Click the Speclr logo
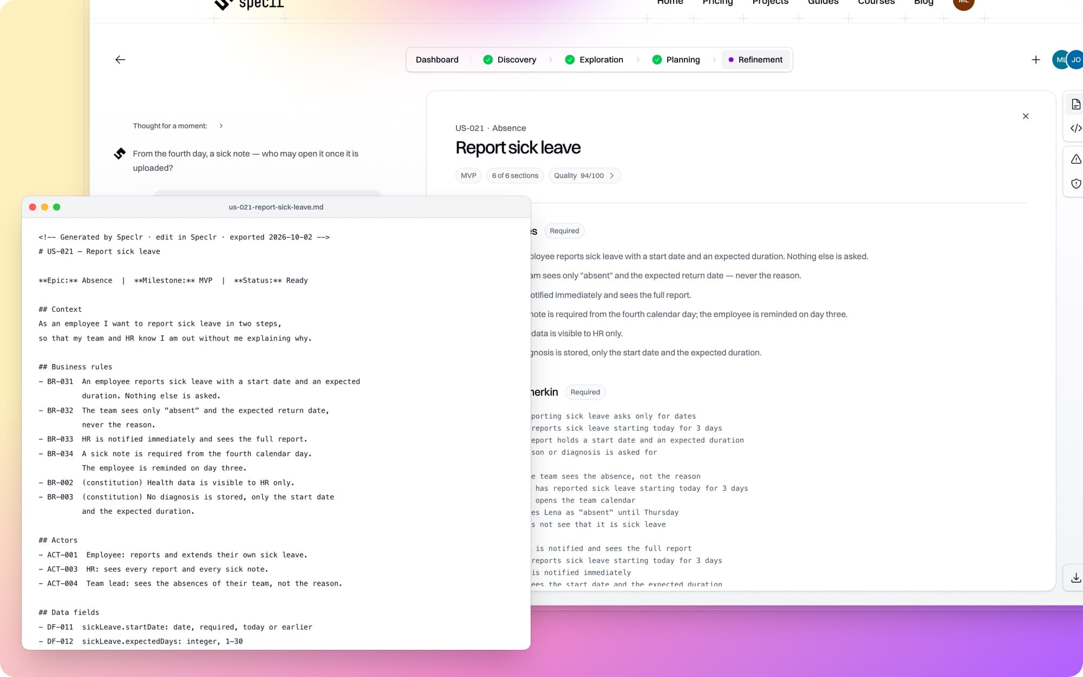Viewport: 1083px width, 677px height. [x=249, y=4]
